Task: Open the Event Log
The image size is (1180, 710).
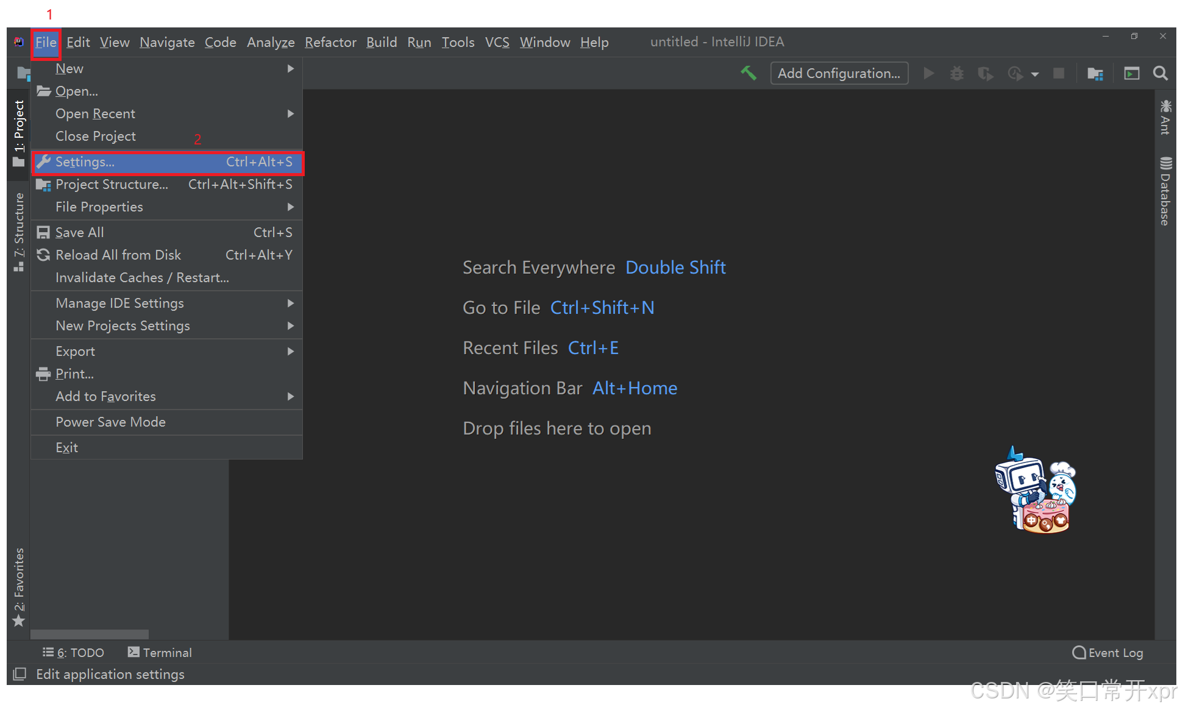Action: [1107, 653]
